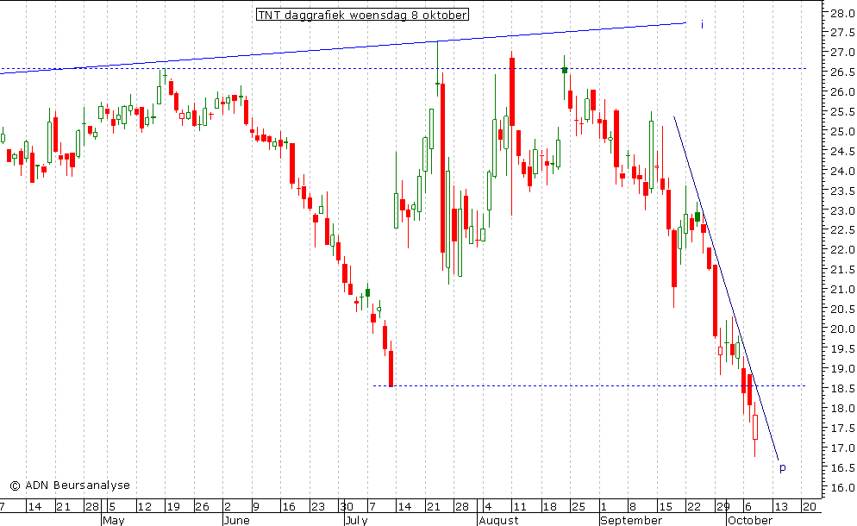
Task: Click the 18.5 price axis label
Action: 842,389
